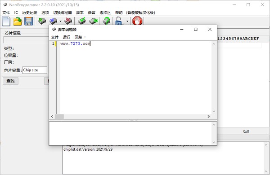Screen dimensions: 270x175
Task: Click the New file toolbar icon
Action: click(x=6, y=22)
